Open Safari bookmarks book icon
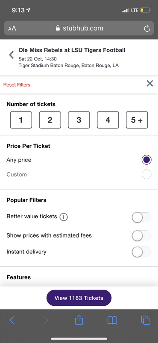Screen dimensions: 158x343 112,321
